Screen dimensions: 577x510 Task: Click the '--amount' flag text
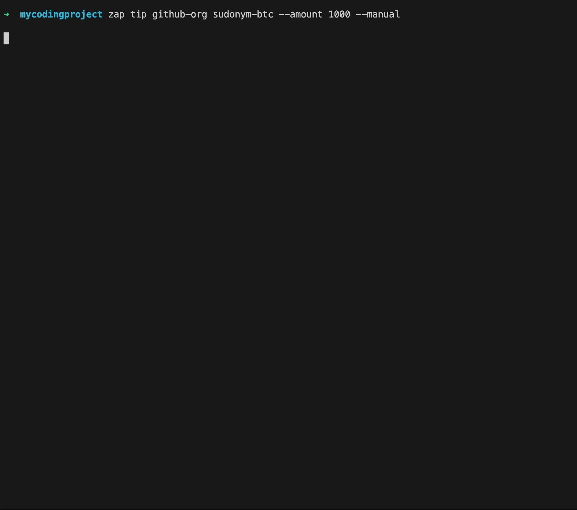tap(301, 15)
